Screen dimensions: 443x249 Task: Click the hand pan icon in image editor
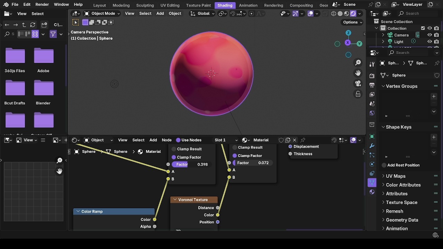(60, 171)
